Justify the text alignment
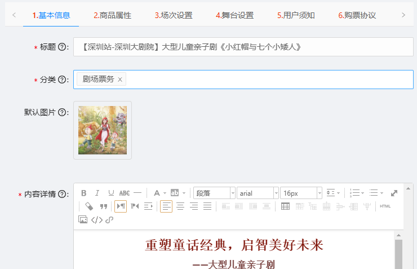 207,206
